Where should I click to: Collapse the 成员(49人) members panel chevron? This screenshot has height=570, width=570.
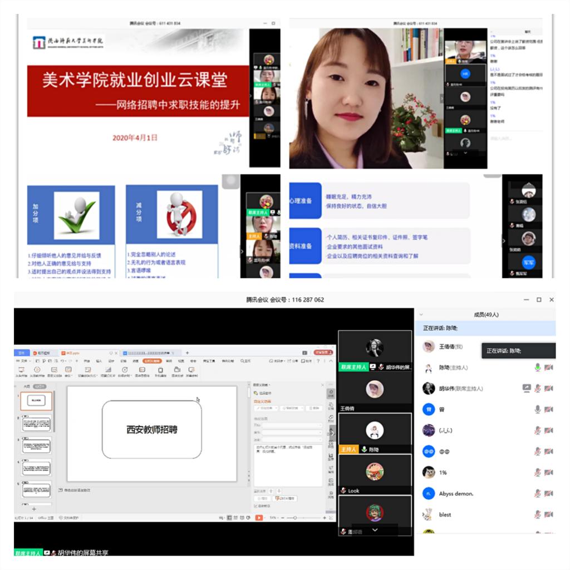[x=421, y=315]
